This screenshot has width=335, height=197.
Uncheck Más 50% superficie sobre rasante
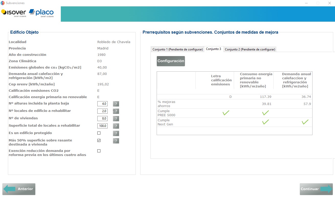(99, 140)
